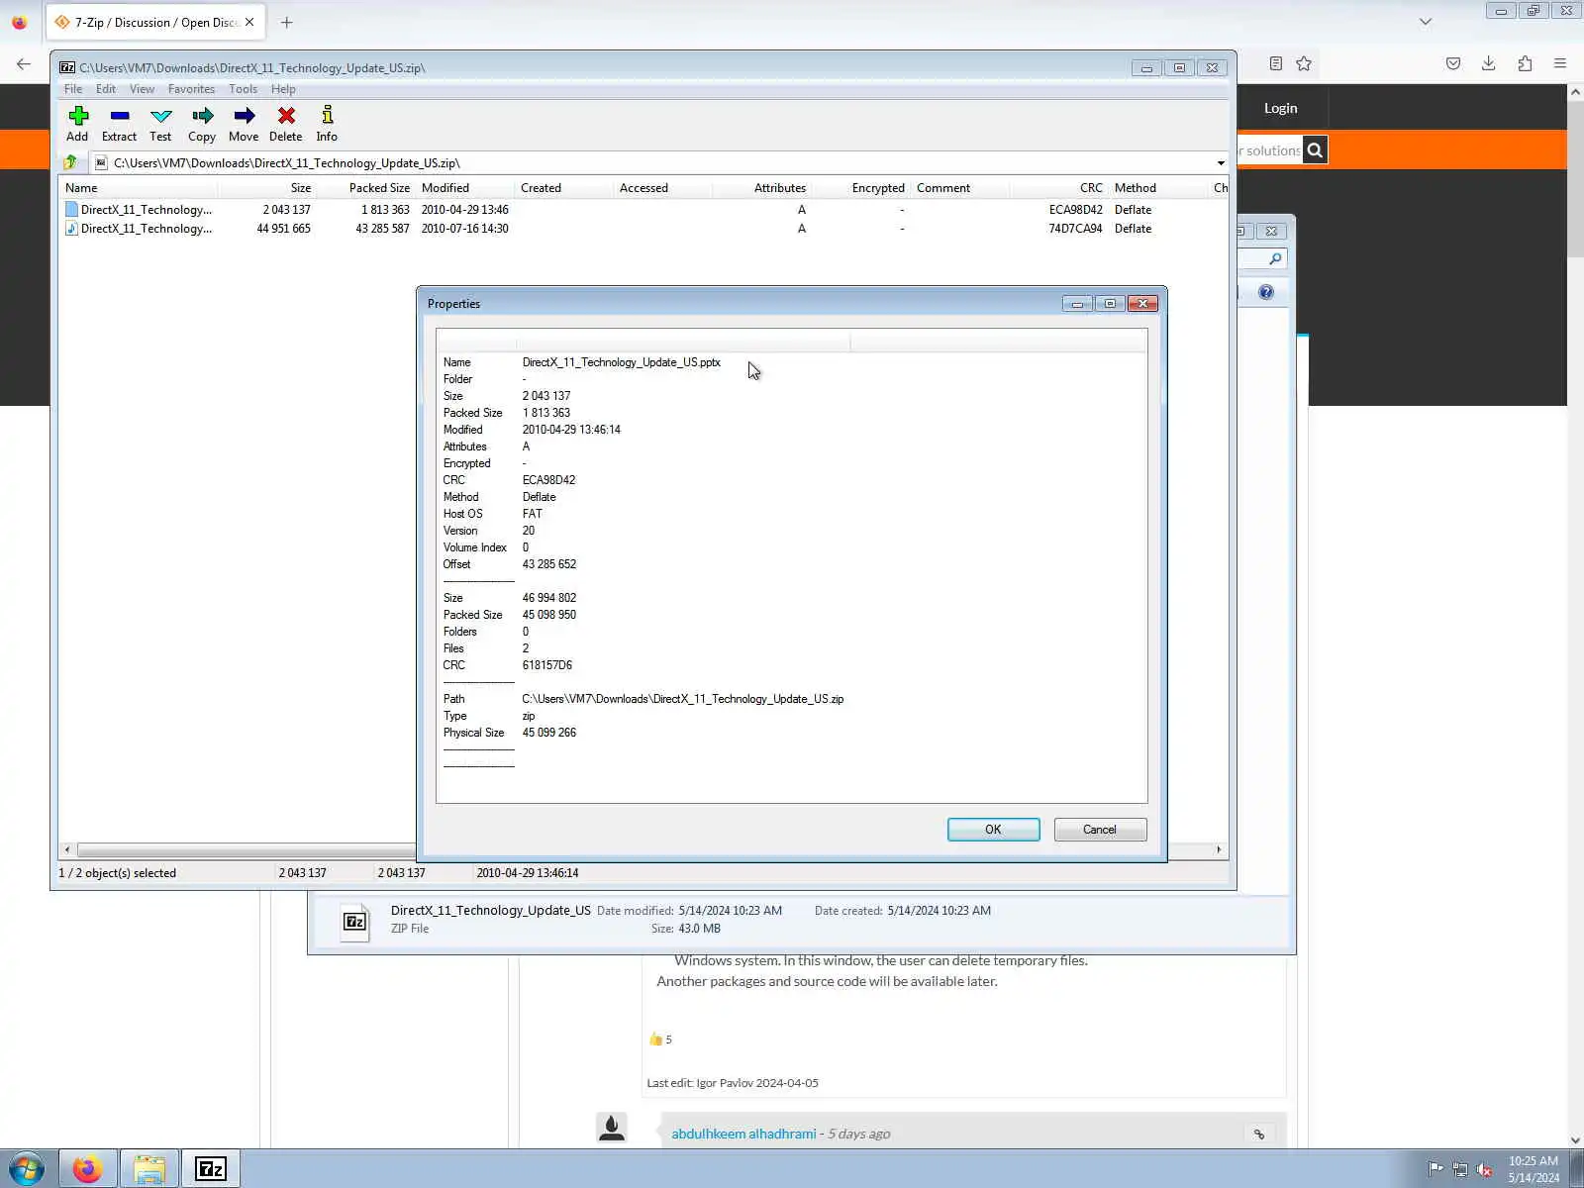This screenshot has height=1188, width=1584.
Task: Open Firefox downloads panel
Action: point(1488,63)
